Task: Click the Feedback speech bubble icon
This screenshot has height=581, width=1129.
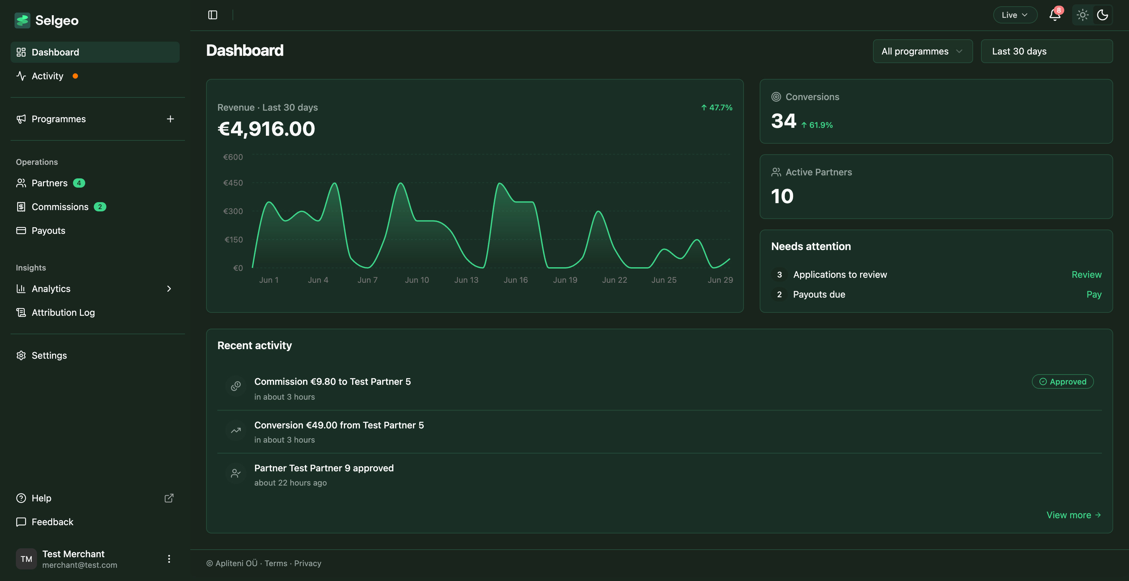Action: click(x=21, y=522)
